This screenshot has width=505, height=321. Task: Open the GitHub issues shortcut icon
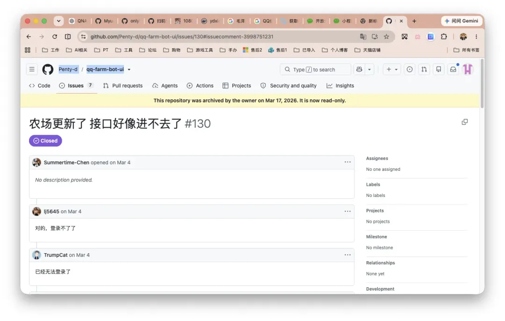click(x=409, y=69)
